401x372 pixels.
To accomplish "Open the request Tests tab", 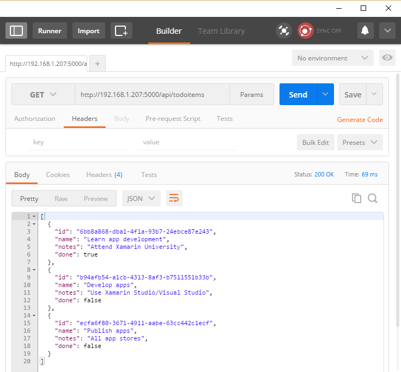I will pyautogui.click(x=224, y=119).
